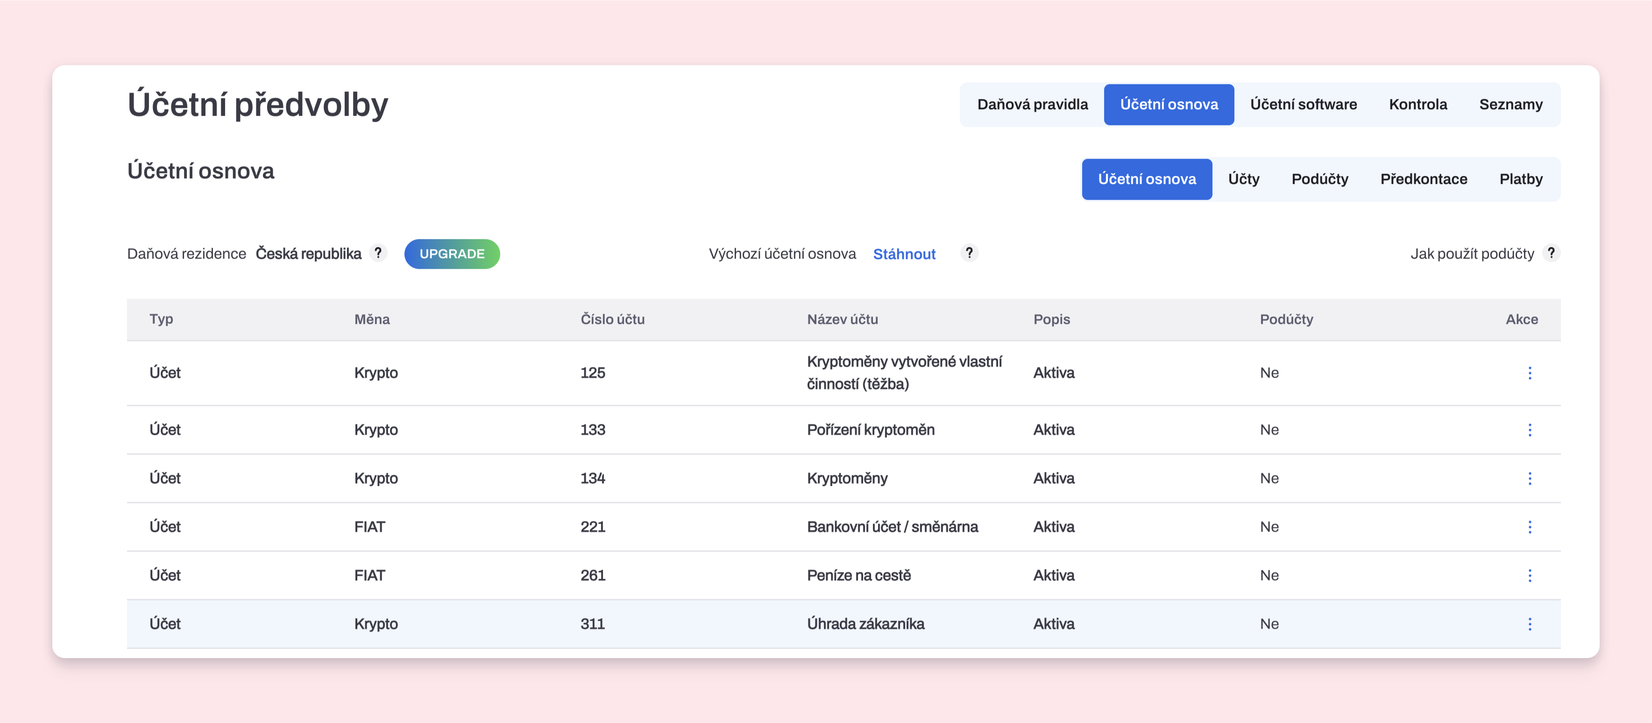Click FIAT currency in row 221
This screenshot has width=1652, height=723.
tap(369, 527)
